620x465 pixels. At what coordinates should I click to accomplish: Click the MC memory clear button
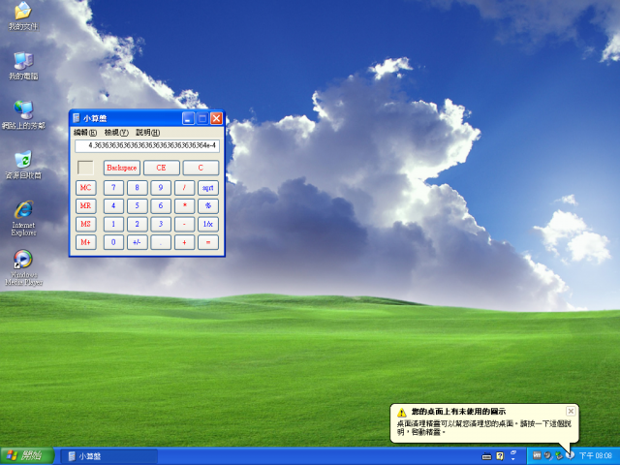click(86, 187)
